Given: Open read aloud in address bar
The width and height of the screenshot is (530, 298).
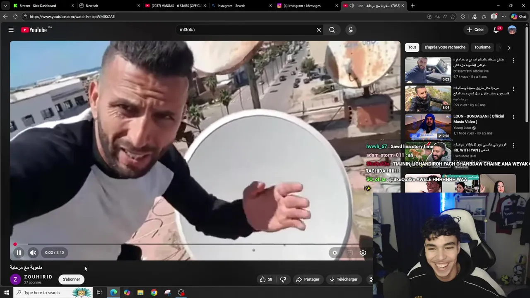Looking at the screenshot, I should (445, 17).
